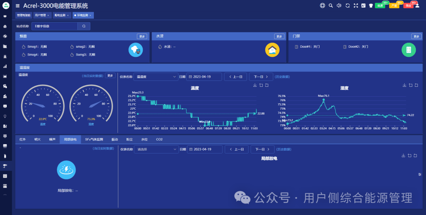Open the language translation icon

pyautogui.click(x=363, y=6)
